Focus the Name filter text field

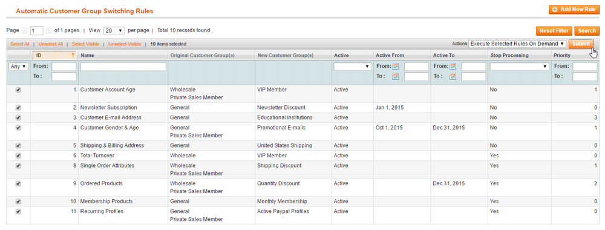tap(123, 67)
